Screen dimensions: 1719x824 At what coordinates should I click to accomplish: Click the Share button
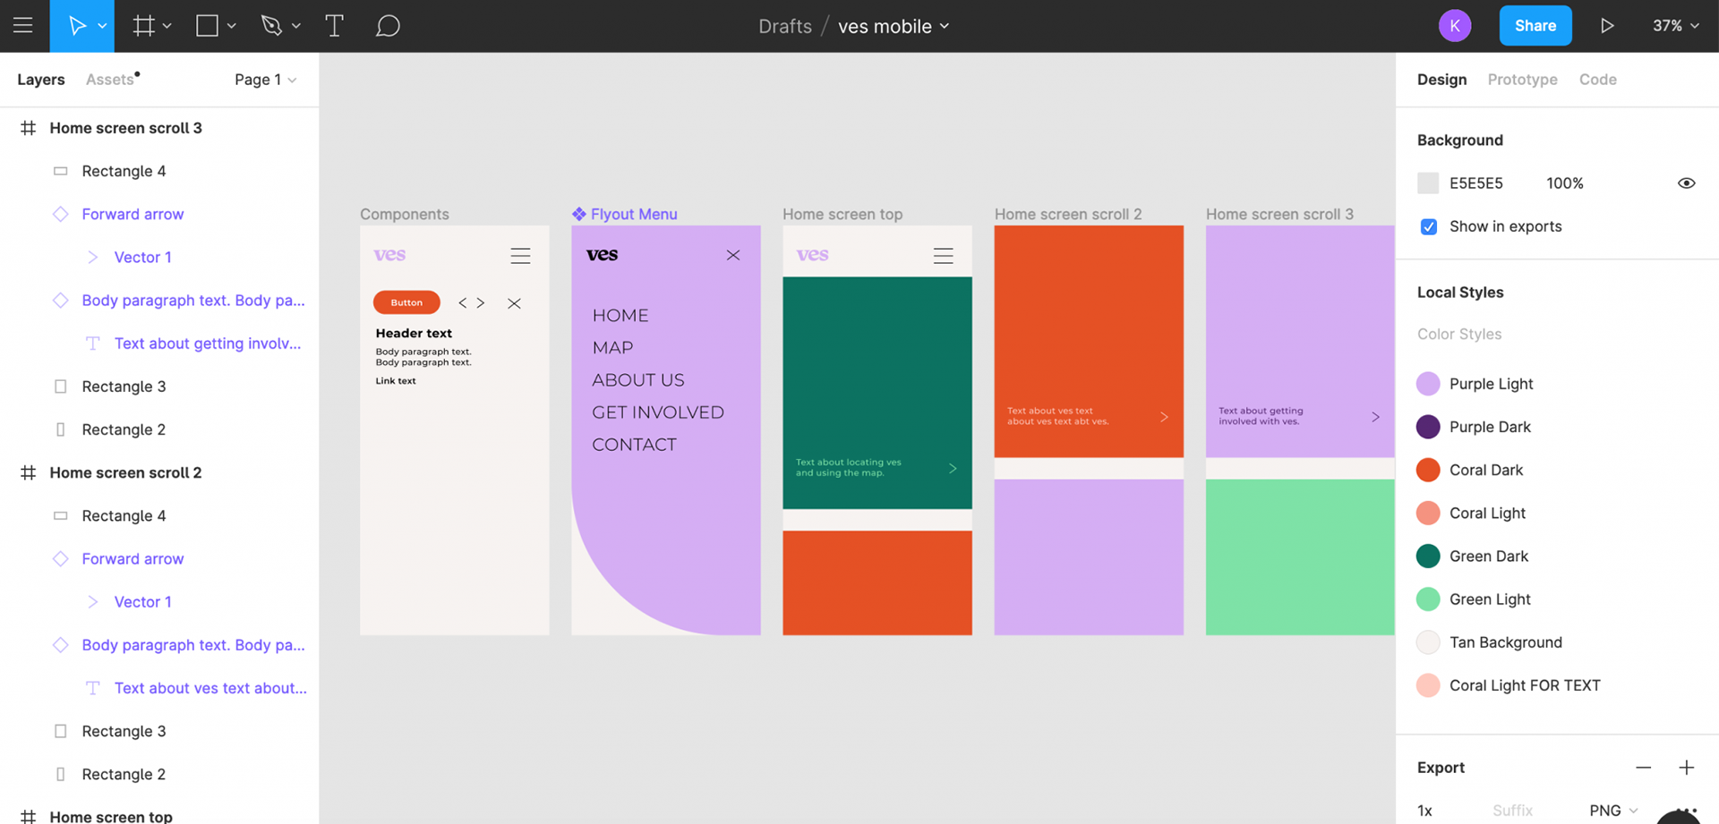pos(1535,26)
